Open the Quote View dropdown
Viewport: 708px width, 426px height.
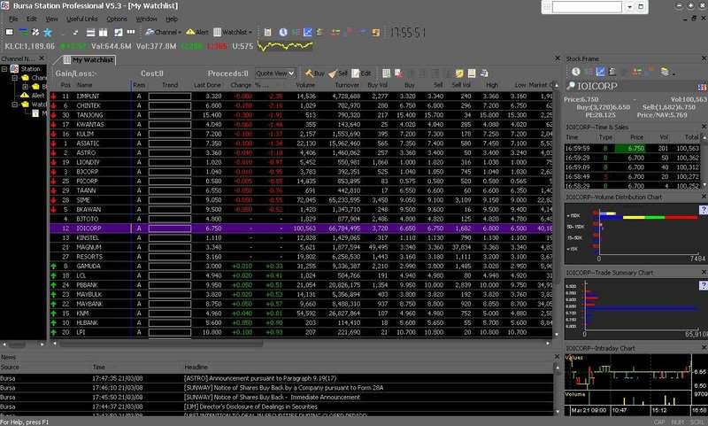click(x=275, y=74)
